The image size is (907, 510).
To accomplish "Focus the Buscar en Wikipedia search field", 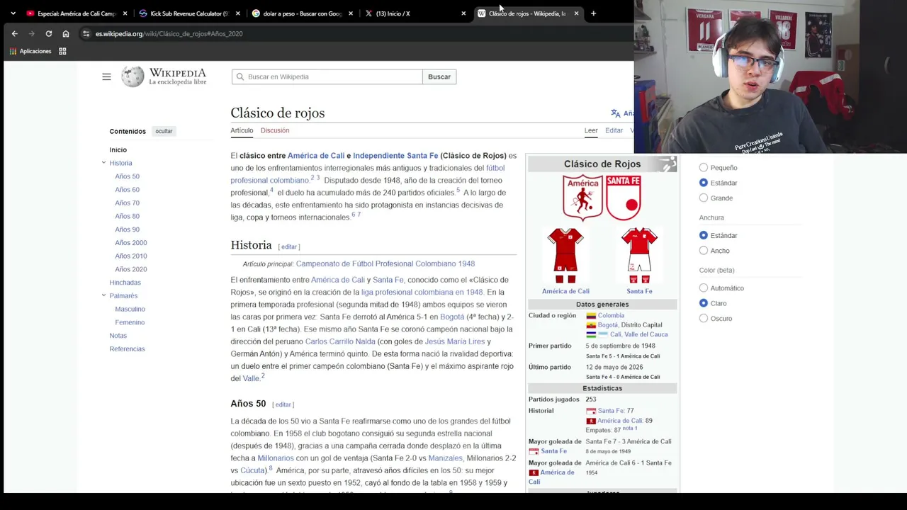I will click(x=327, y=76).
